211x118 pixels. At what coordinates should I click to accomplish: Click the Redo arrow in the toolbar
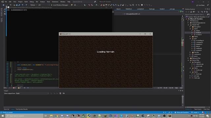pos(26,5)
